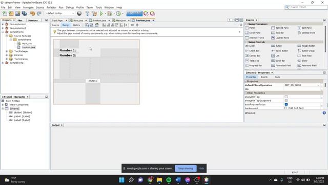Choose the Combo Box palette component
The height and width of the screenshot is (185, 328).
coord(253,56)
